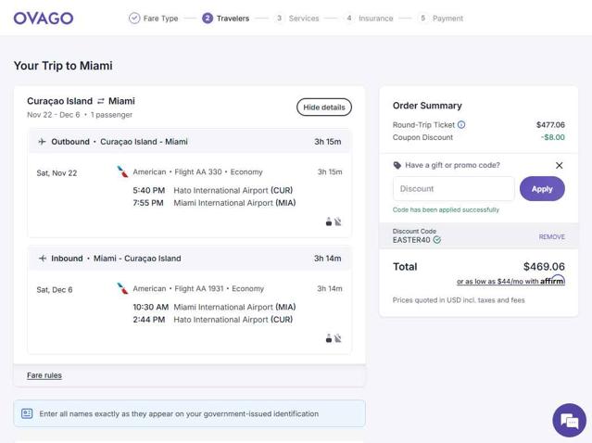Screen dimensions: 592x443
Task: Focus the Discount input field
Action: pos(453,189)
